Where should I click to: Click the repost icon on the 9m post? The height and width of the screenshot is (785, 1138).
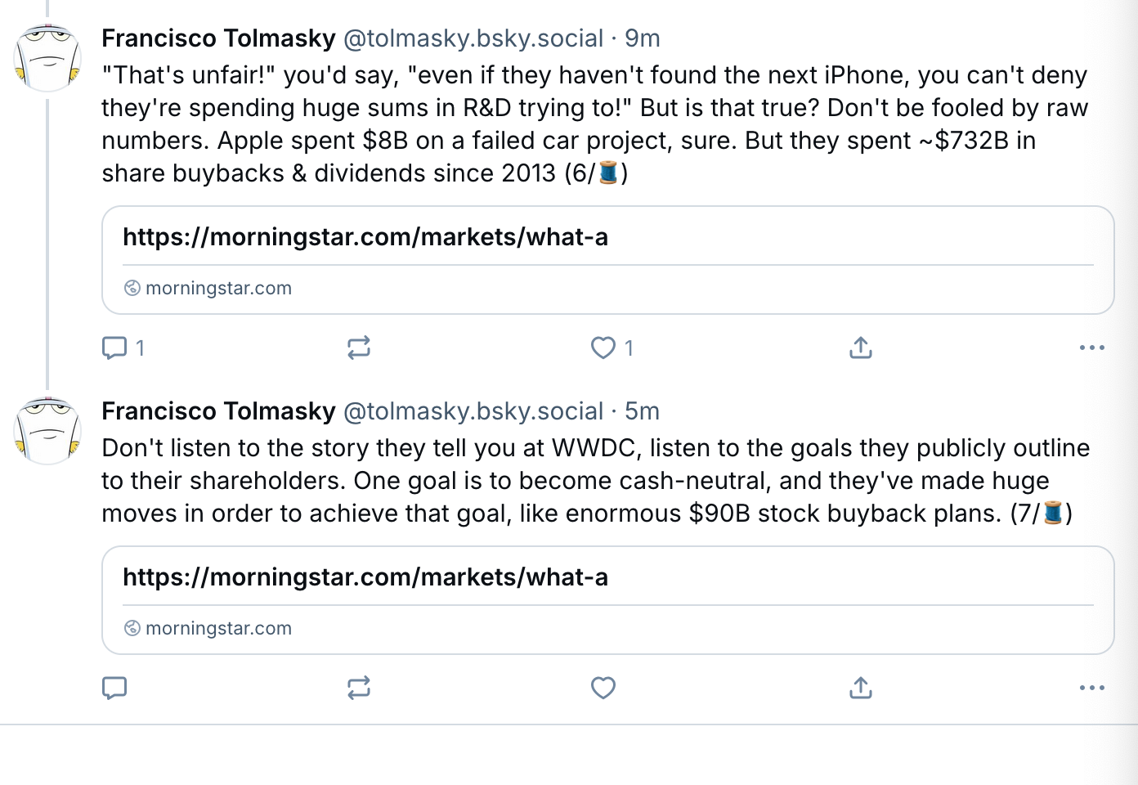pos(359,348)
